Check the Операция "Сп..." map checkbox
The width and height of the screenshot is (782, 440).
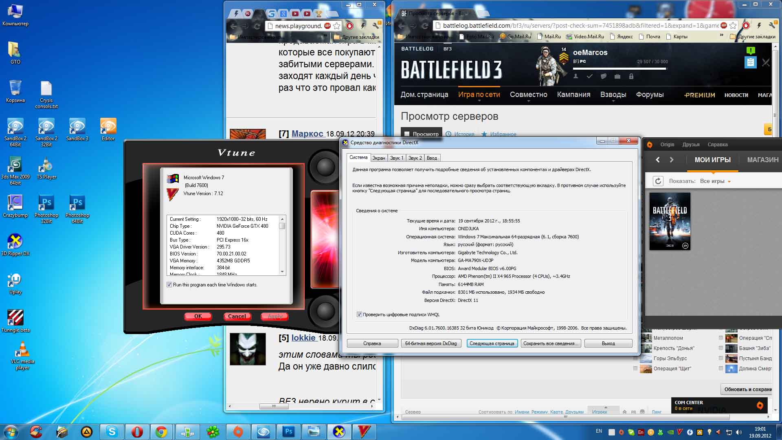(721, 338)
